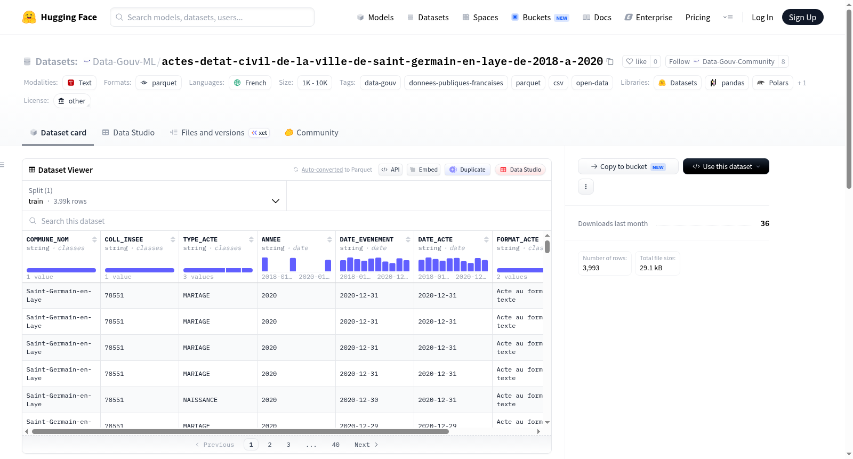Open the Pricing page
Image resolution: width=853 pixels, height=459 pixels.
click(x=698, y=18)
